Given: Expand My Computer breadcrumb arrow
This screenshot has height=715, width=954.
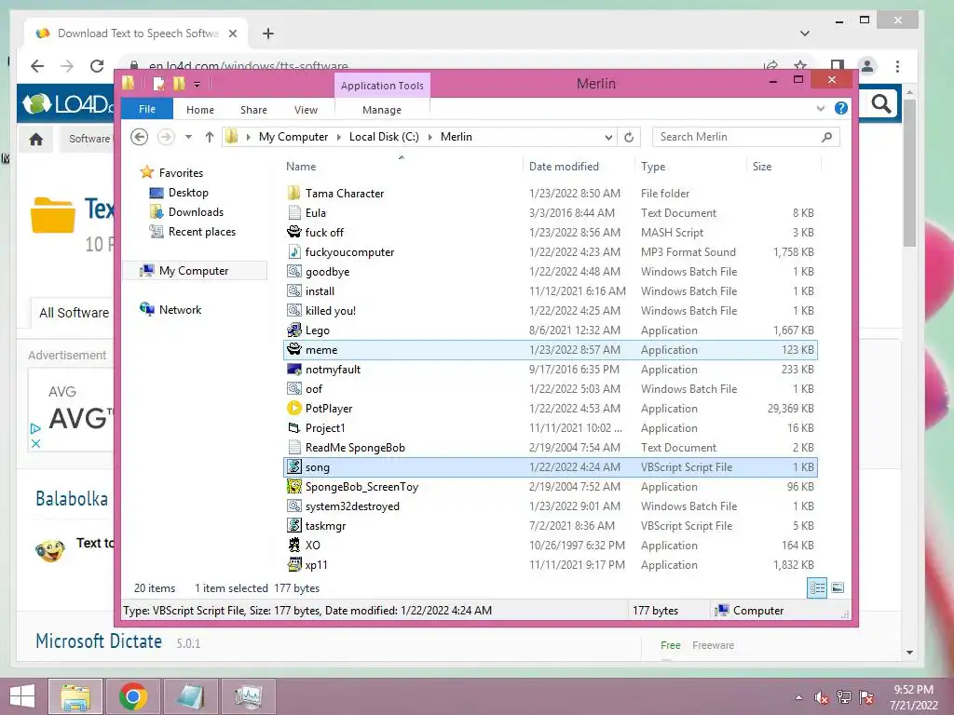Looking at the screenshot, I should 339,137.
